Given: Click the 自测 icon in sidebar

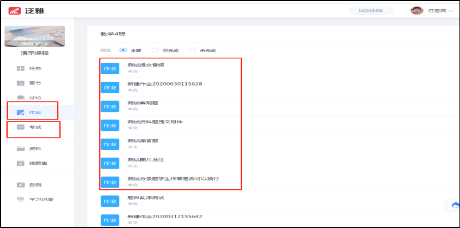Looking at the screenshot, I should [21, 185].
